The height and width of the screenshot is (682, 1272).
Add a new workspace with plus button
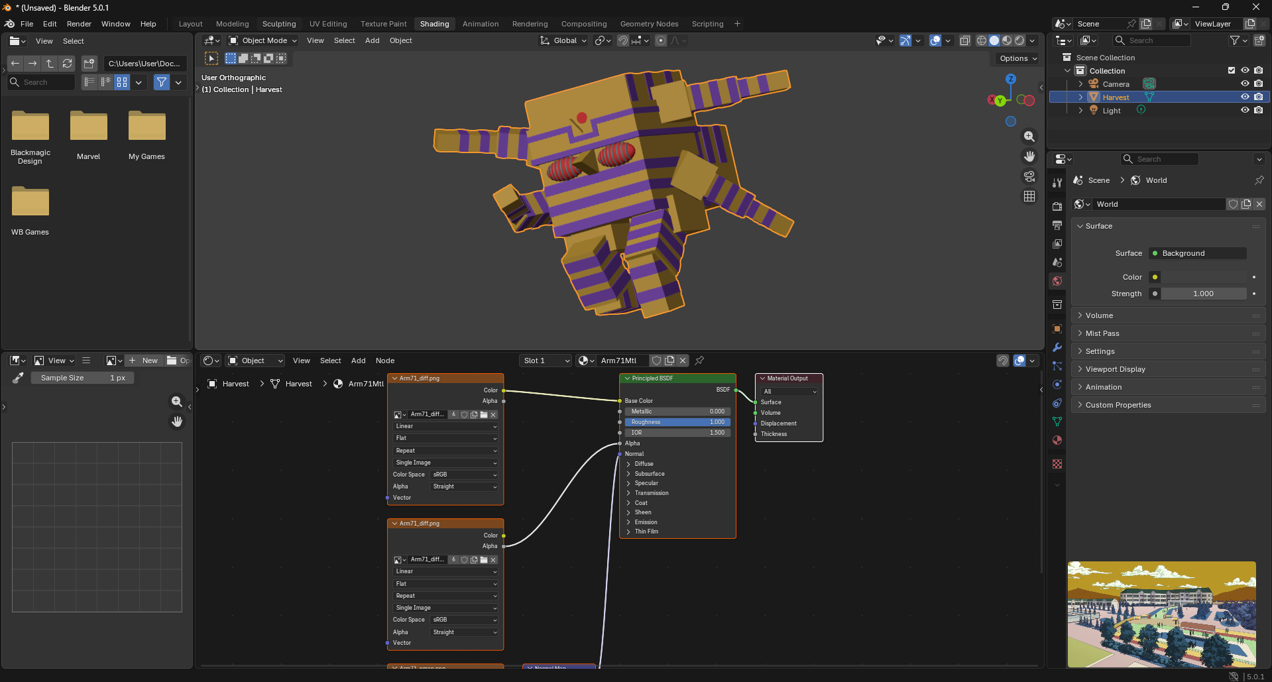737,24
